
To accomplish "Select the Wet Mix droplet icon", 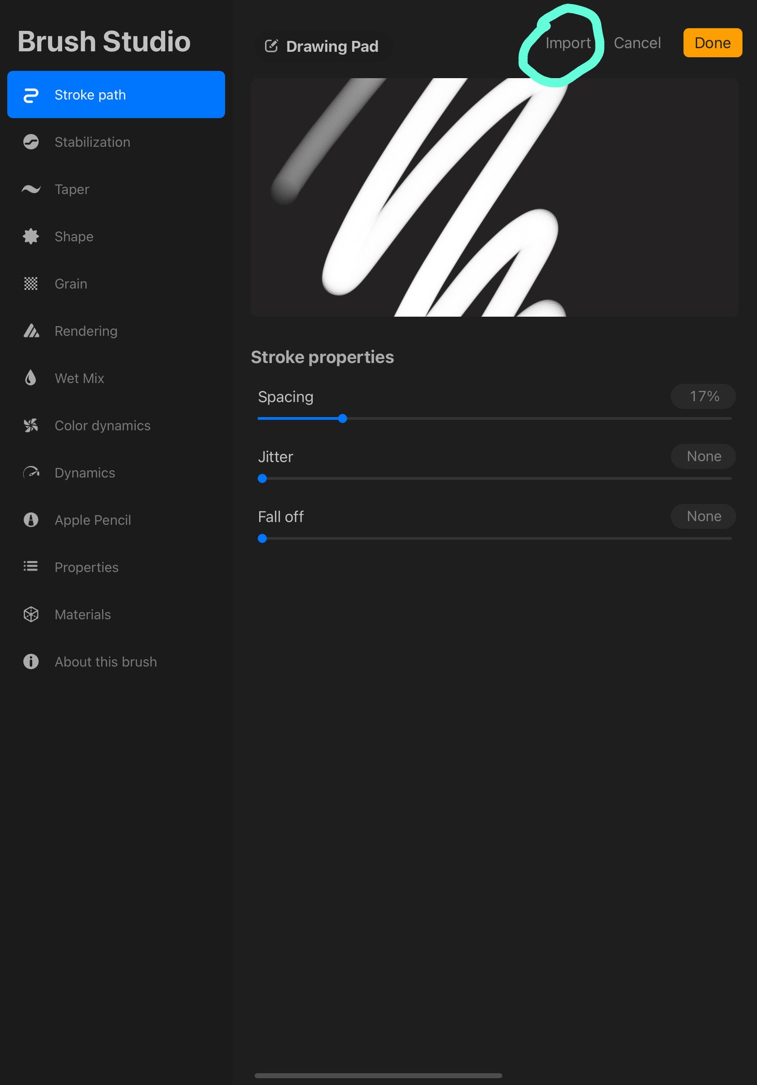I will (31, 378).
